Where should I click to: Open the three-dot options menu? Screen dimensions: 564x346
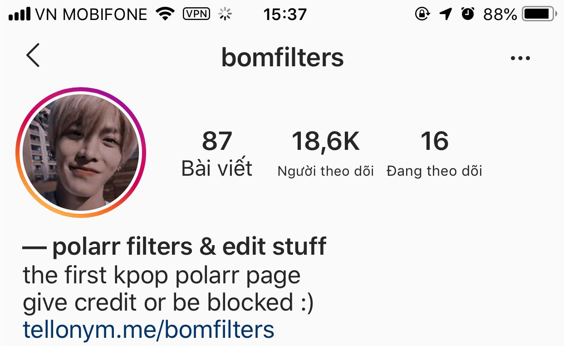(520, 58)
